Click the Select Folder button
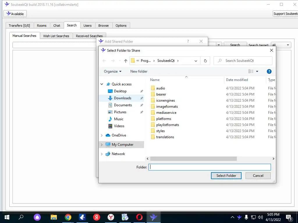298x223 pixels. pos(226,176)
